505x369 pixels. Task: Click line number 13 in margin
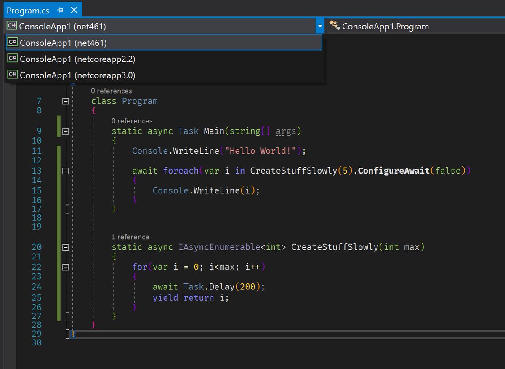click(37, 171)
